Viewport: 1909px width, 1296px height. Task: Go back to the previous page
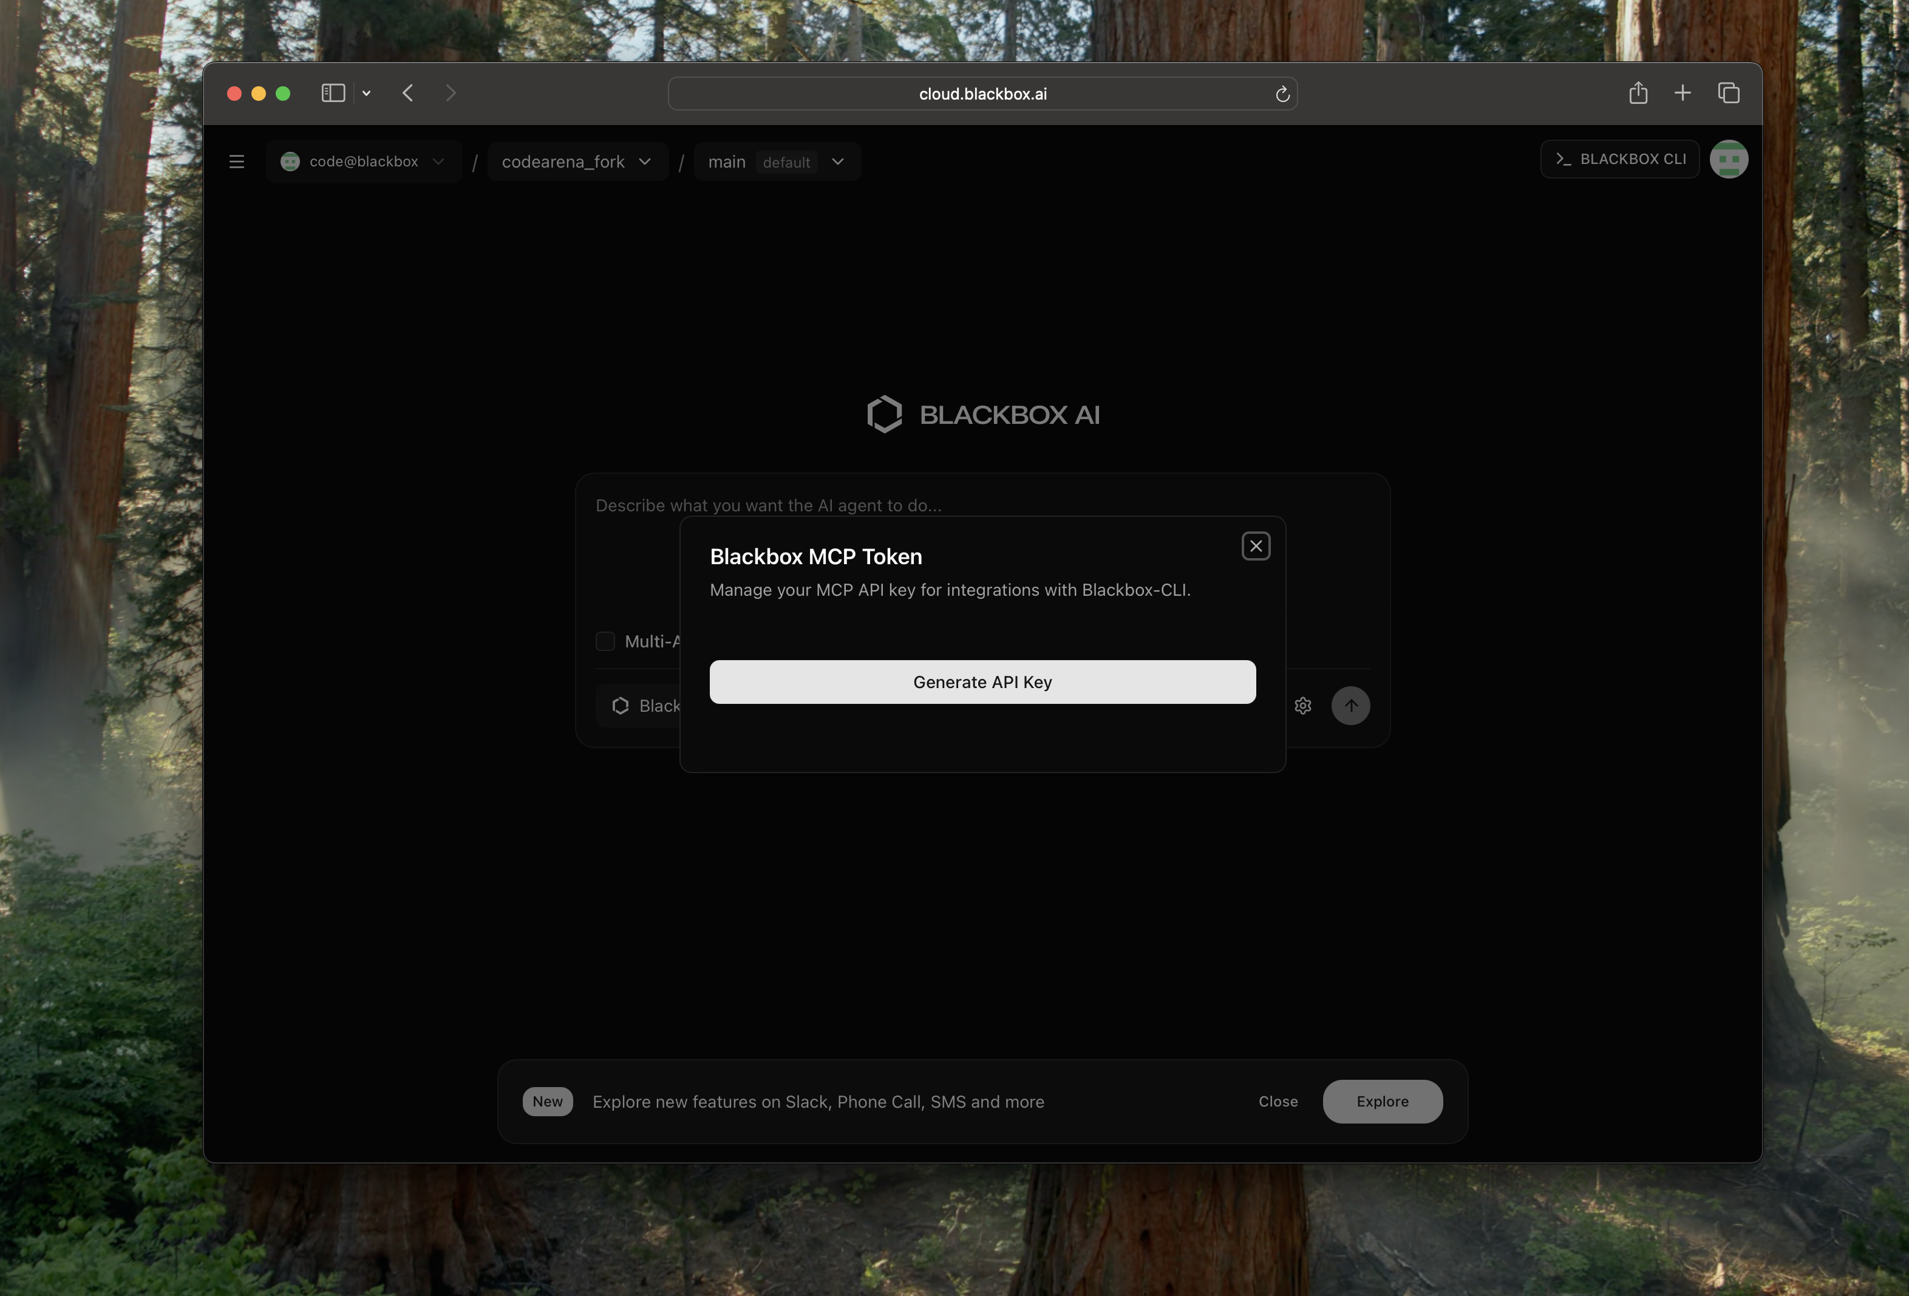(x=408, y=93)
